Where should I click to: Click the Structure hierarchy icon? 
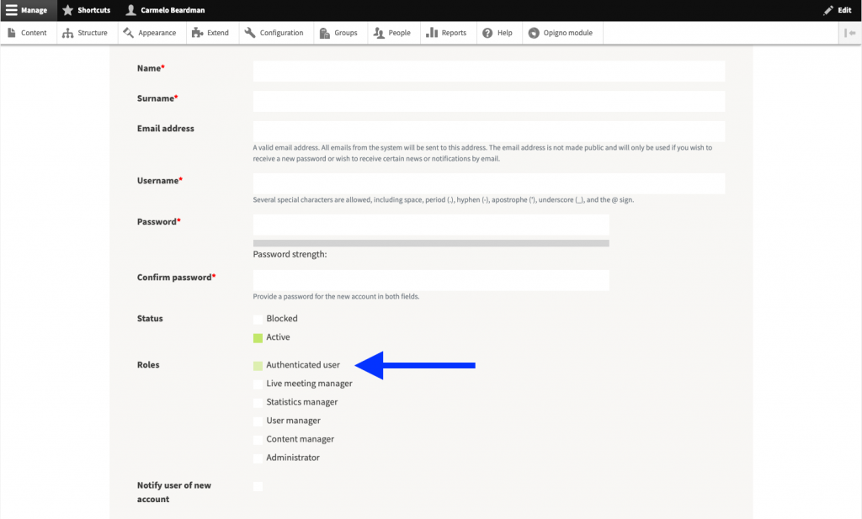point(67,33)
